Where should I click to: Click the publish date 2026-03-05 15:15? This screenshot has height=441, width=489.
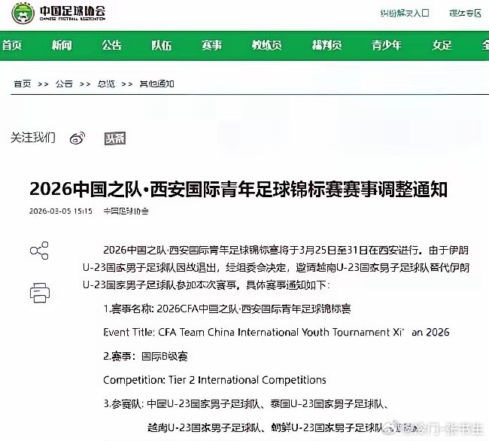[x=61, y=211]
